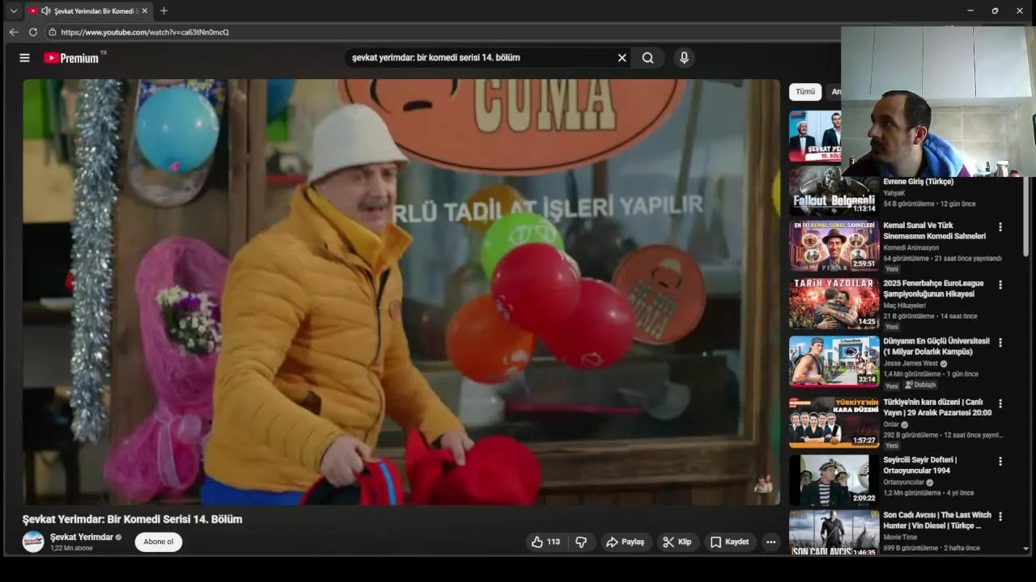Open Şevkat Yerimdar channel name link
The height and width of the screenshot is (582, 1036).
point(82,537)
